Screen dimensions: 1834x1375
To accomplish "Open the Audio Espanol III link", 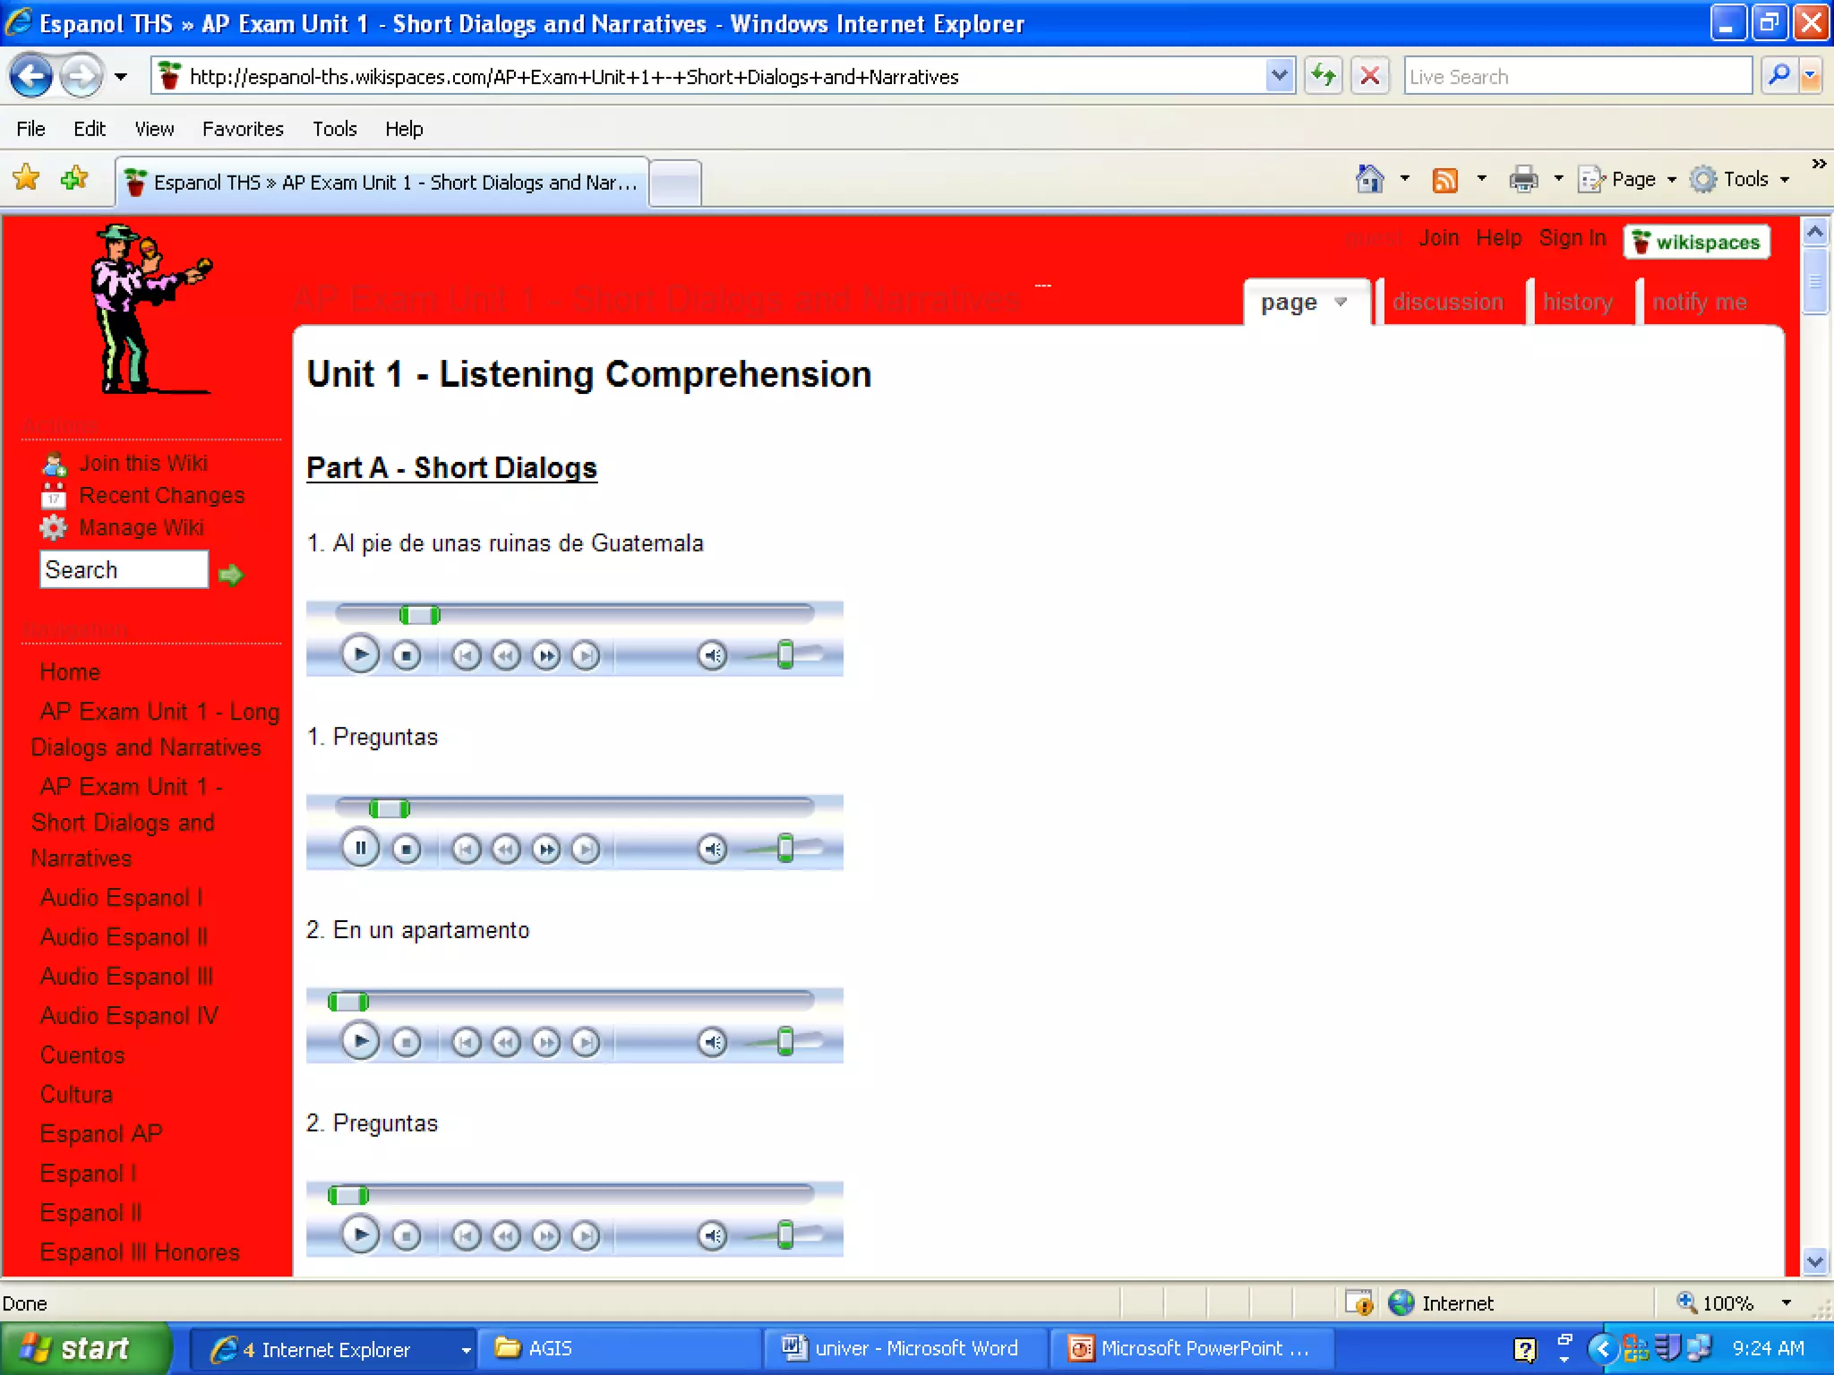I will coord(126,976).
